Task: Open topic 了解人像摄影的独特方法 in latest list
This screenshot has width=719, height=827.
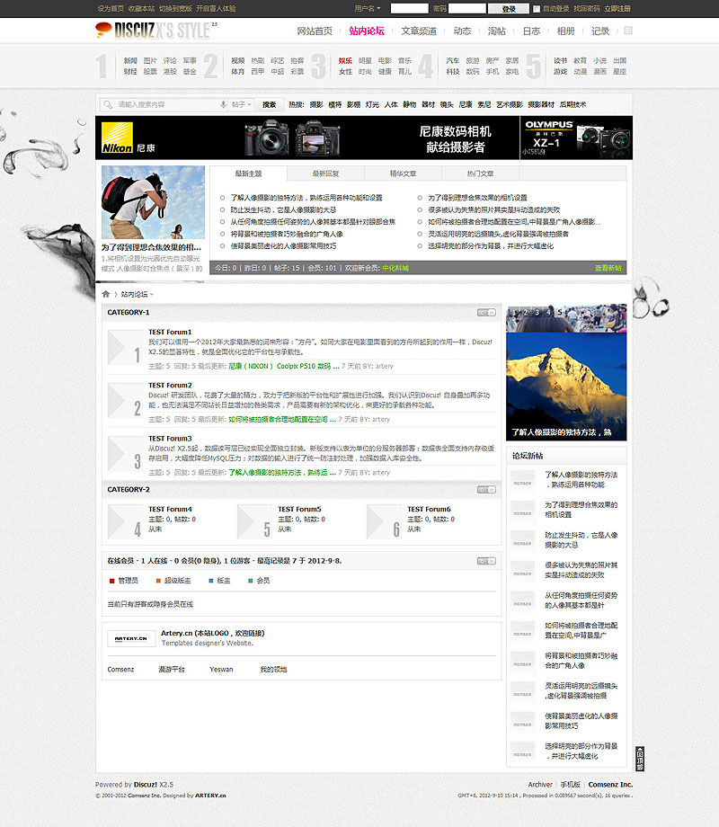Action: click(x=306, y=198)
